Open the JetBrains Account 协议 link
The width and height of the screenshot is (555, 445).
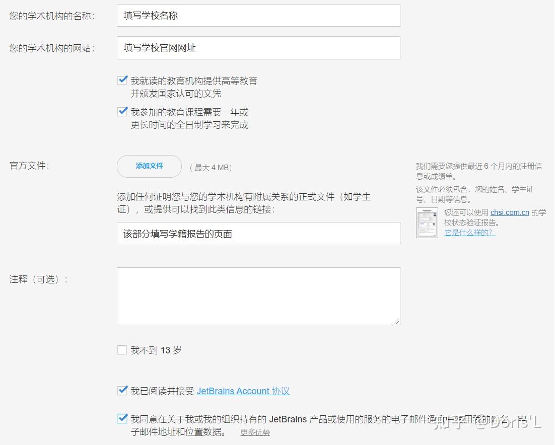243,391
